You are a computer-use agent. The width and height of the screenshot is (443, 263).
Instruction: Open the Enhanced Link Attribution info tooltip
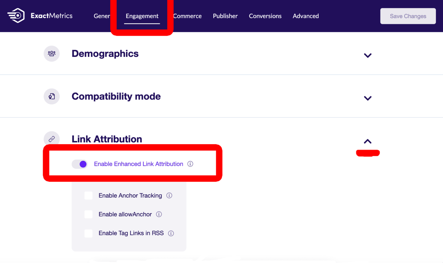(x=190, y=164)
